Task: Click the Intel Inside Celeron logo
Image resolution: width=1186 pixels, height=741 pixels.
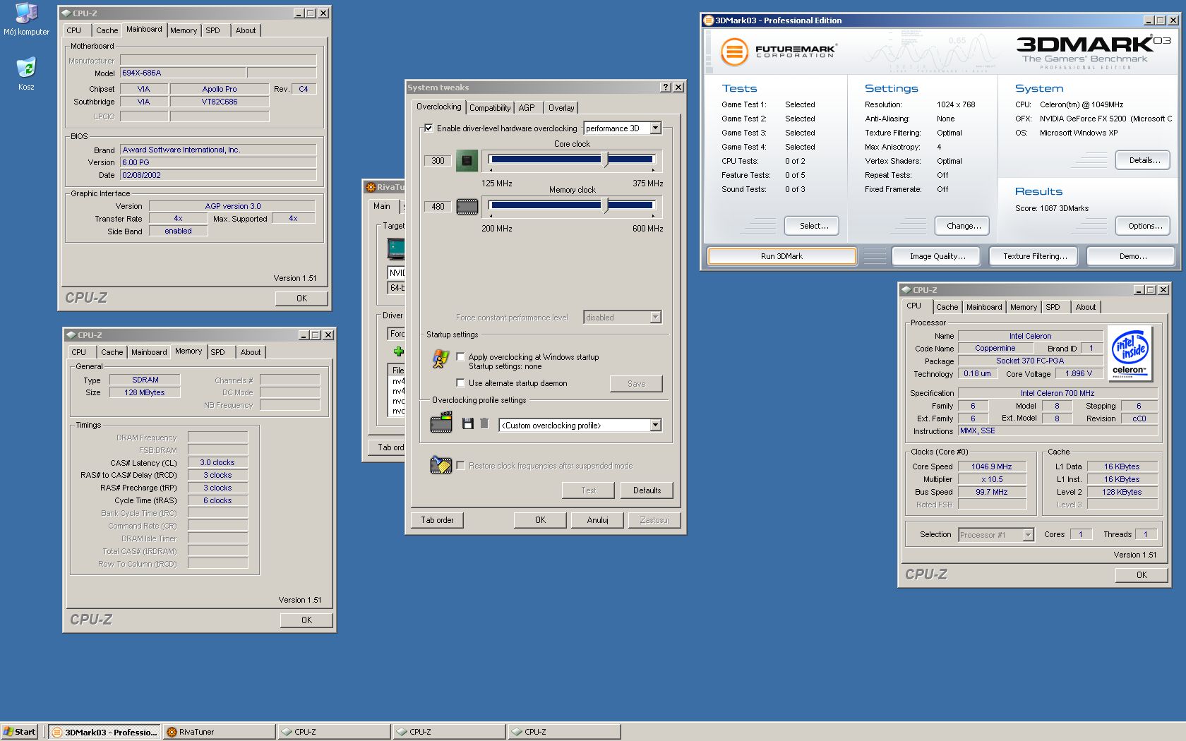Action: point(1130,353)
